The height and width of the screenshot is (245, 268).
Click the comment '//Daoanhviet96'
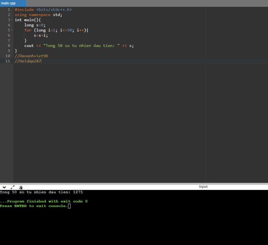click(x=31, y=56)
